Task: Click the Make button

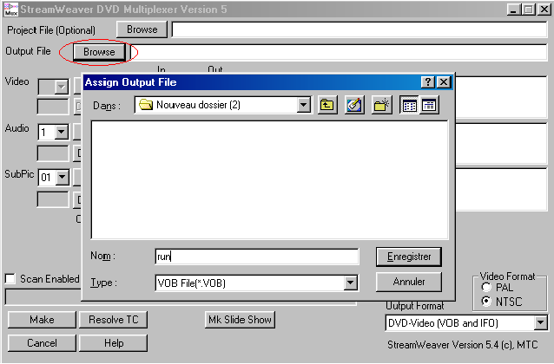Action: point(42,320)
